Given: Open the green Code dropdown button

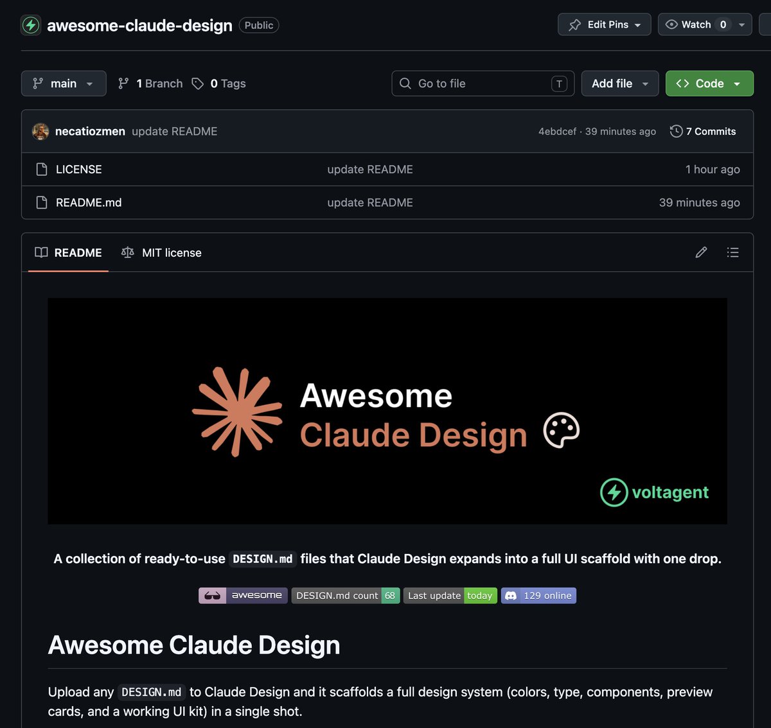Looking at the screenshot, I should (x=709, y=83).
